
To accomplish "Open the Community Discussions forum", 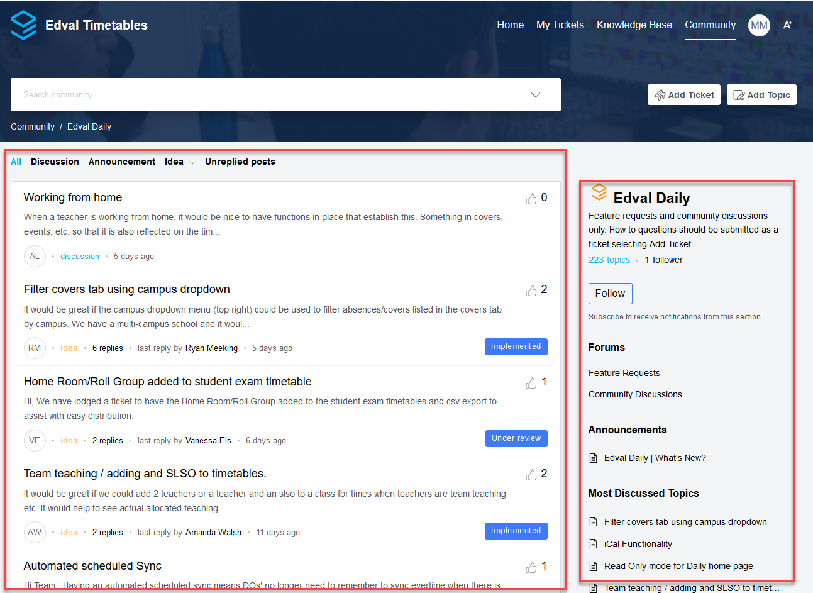I will point(635,394).
